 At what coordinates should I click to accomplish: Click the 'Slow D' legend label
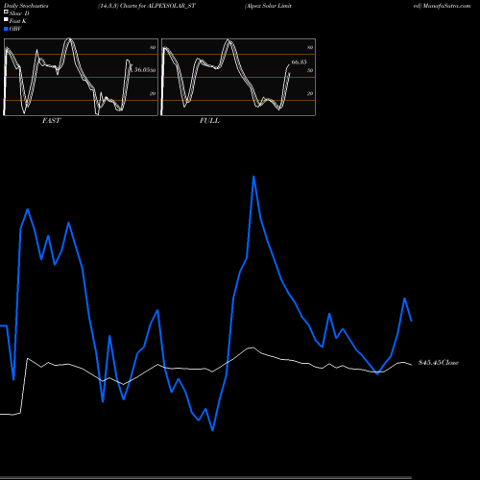tap(19, 13)
